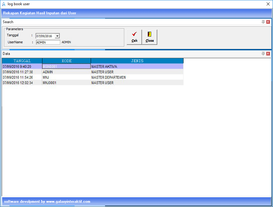Screen dimensions: 273x207
Task: Click the 07/09/2016 11:54:26 timestamp cell
Action: pos(22,77)
